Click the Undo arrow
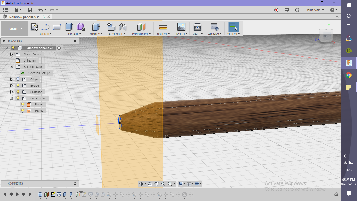 coord(41,10)
